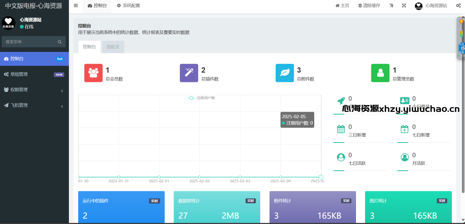Select the 自定义 panel tab
Image resolution: width=465 pixels, height=224 pixels.
[113, 47]
